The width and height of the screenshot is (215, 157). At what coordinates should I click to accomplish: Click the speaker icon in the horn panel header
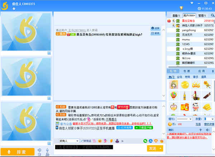coord(207,129)
